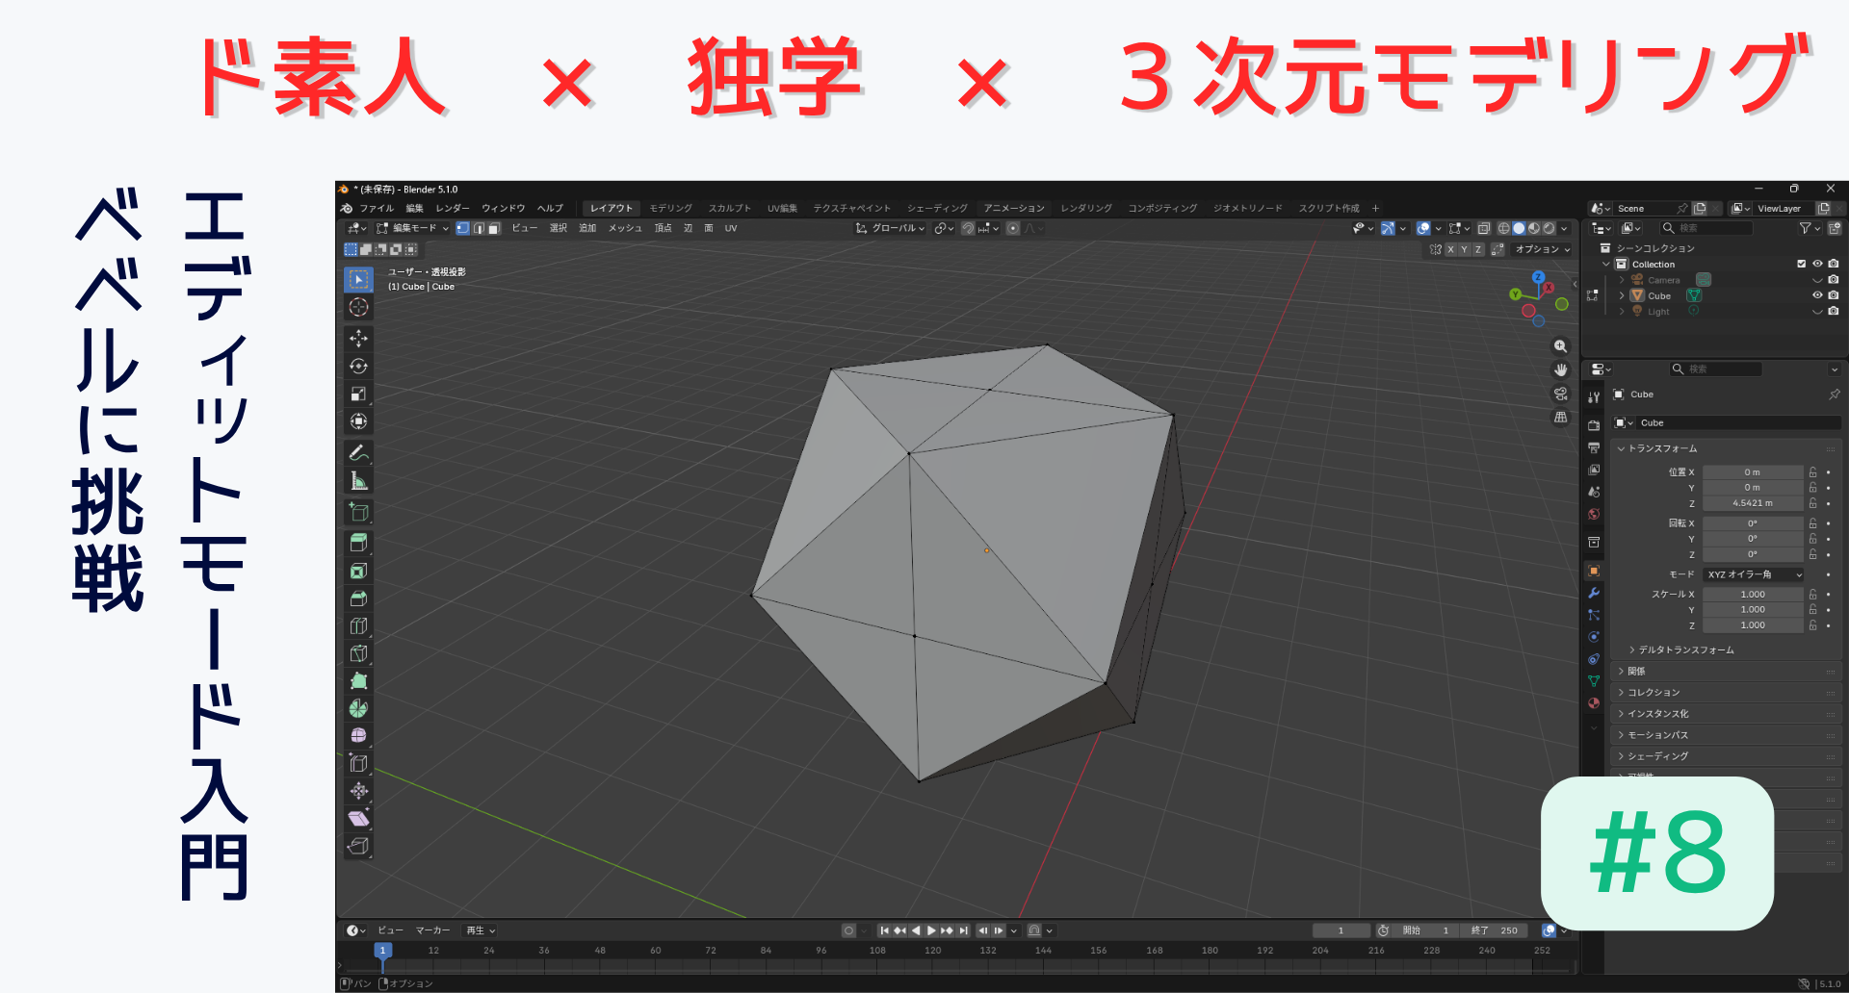
Task: Choose the Bevel tool icon
Action: [358, 598]
